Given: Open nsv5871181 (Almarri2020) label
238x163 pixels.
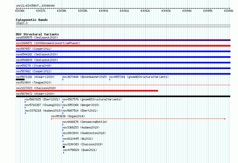Looking at the screenshot, I should (x=35, y=77).
